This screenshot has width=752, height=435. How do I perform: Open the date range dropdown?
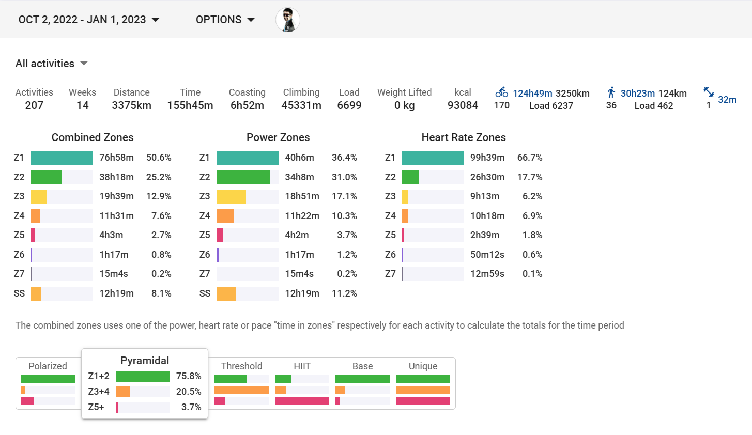point(89,20)
